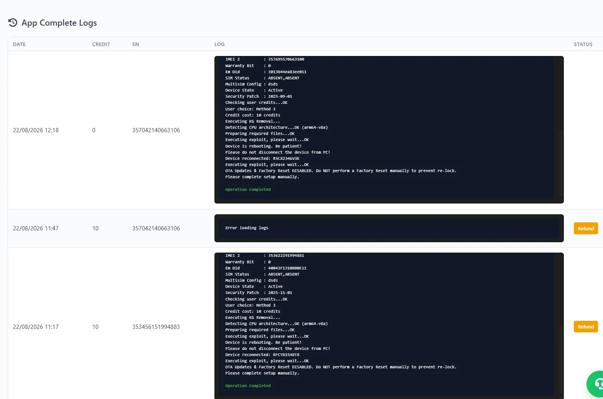Click the IMEI 2 line ending 357695570663100
The height and width of the screenshot is (399, 603).
(x=265, y=59)
